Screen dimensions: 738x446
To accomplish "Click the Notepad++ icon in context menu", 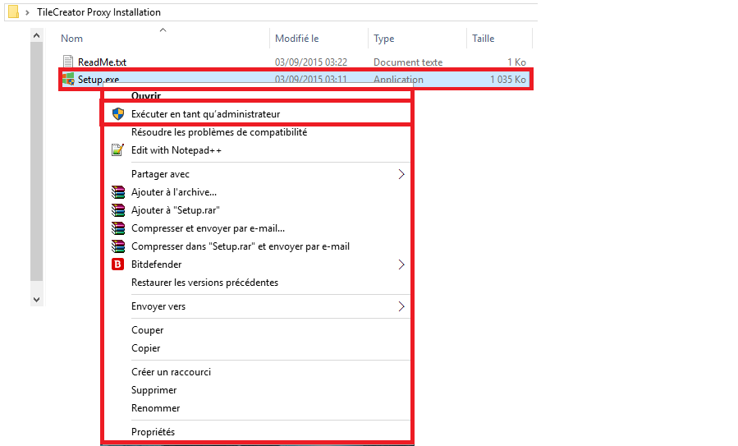I will 117,150.
